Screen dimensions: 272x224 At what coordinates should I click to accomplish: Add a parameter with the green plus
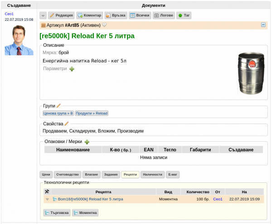pos(72,69)
